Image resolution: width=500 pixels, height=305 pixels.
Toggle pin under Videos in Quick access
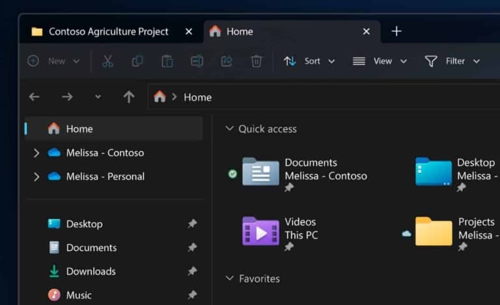[x=289, y=246]
